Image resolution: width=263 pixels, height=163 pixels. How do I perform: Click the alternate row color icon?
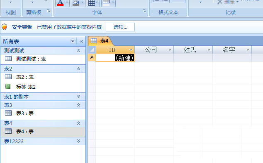coord(106,2)
